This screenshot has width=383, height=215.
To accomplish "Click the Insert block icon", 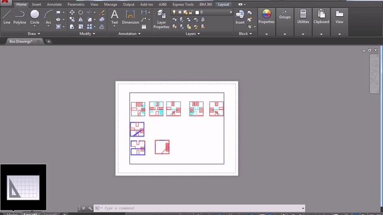I will tap(240, 17).
